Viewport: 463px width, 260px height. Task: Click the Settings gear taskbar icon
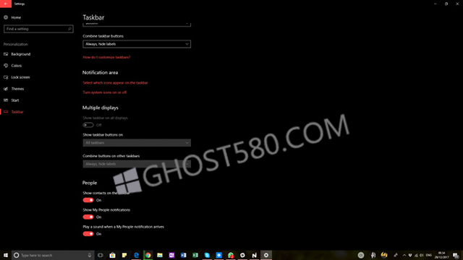coord(266,255)
